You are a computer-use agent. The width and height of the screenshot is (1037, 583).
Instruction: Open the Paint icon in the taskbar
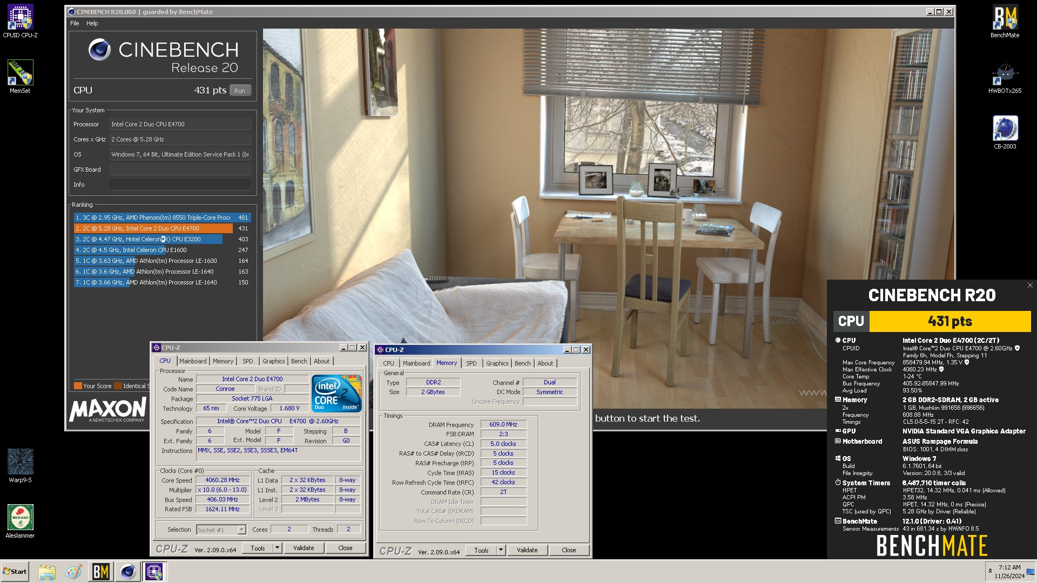click(73, 572)
